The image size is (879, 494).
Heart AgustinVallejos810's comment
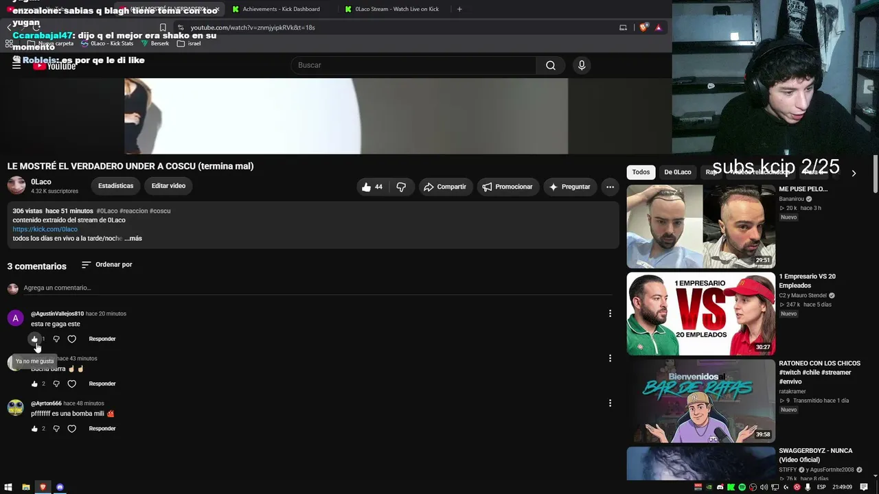point(71,339)
